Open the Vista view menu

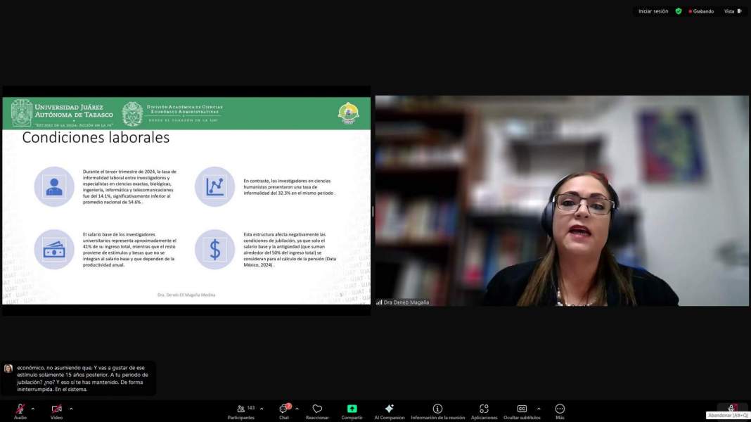(732, 11)
